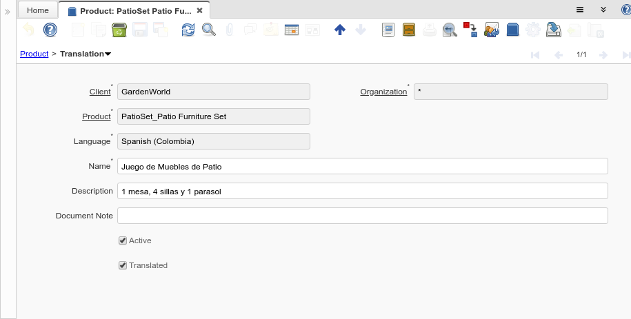Click the Help icon in the toolbar
This screenshot has height=319, width=631.
tap(50, 30)
